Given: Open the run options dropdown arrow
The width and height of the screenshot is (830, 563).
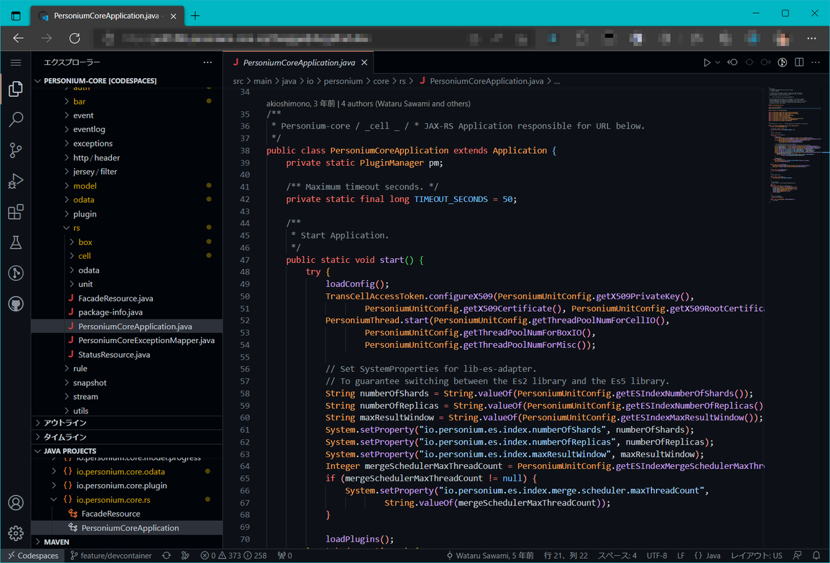Looking at the screenshot, I should tap(717, 62).
